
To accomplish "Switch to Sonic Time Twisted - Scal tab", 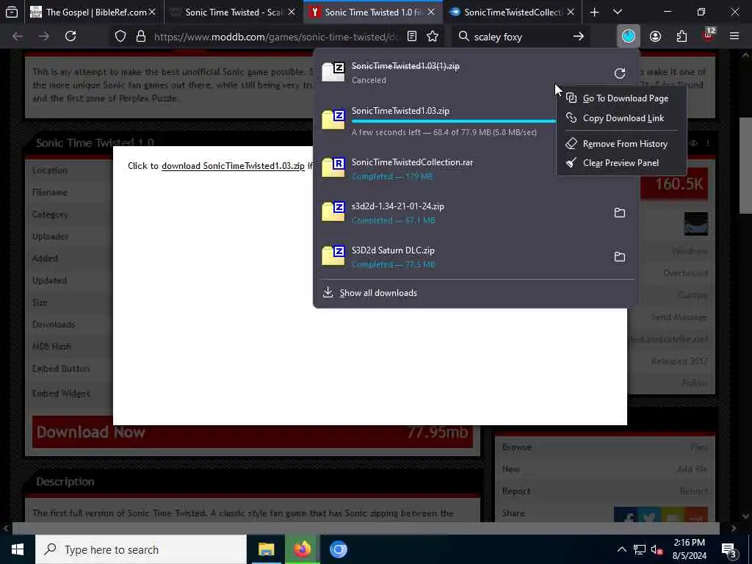I will click(234, 12).
